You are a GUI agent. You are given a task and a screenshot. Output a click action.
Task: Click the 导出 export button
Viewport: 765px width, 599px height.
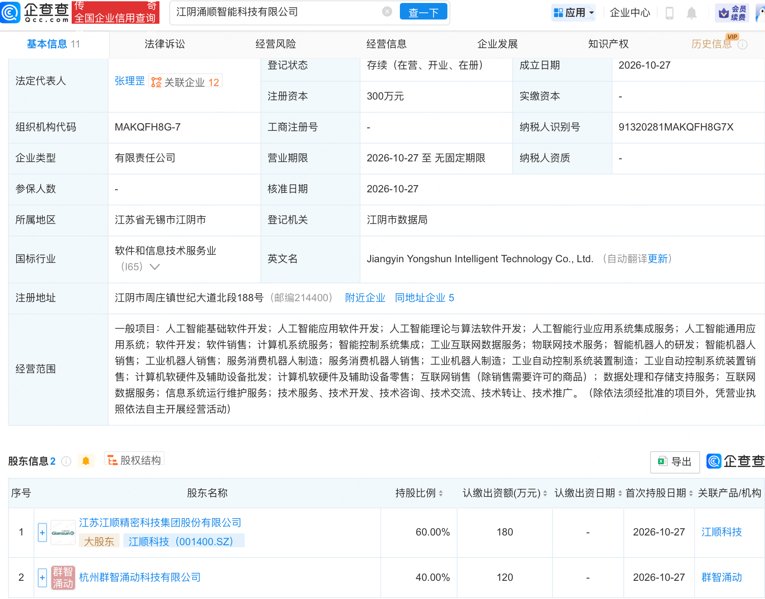675,462
